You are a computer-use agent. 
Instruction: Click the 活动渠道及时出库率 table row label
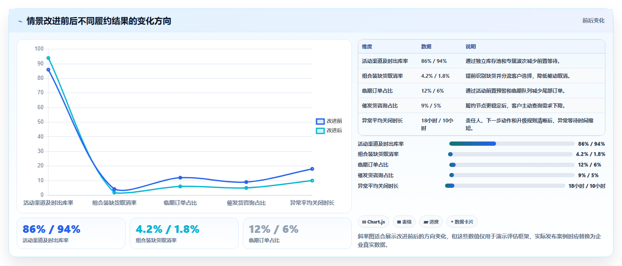point(385,61)
